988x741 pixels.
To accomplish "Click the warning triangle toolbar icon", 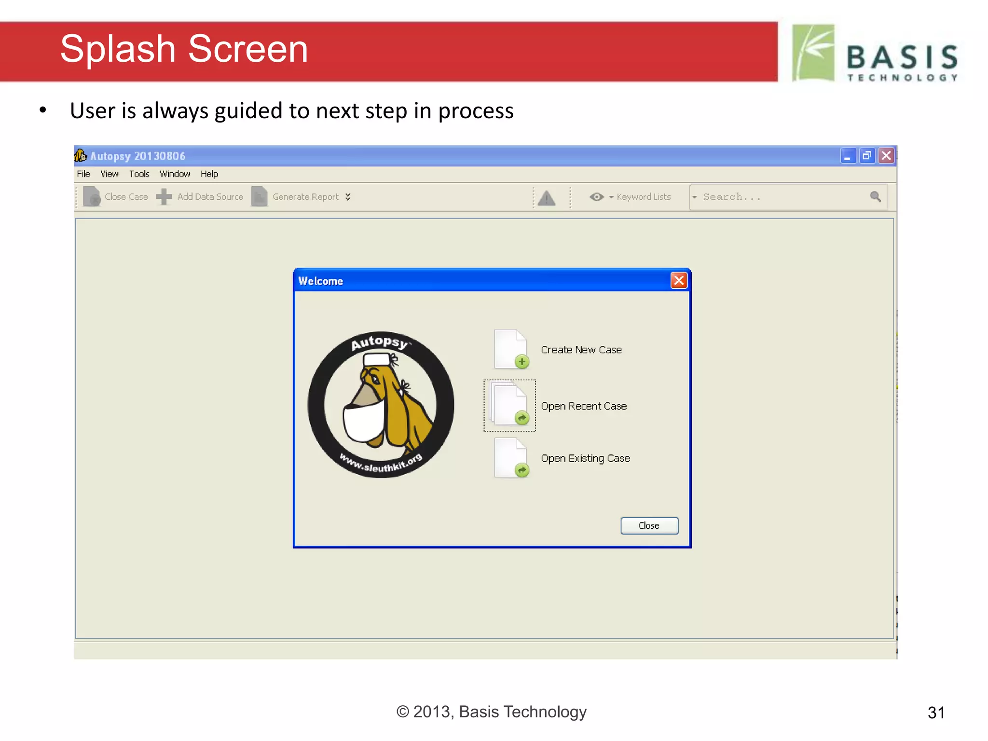I will [x=547, y=198].
